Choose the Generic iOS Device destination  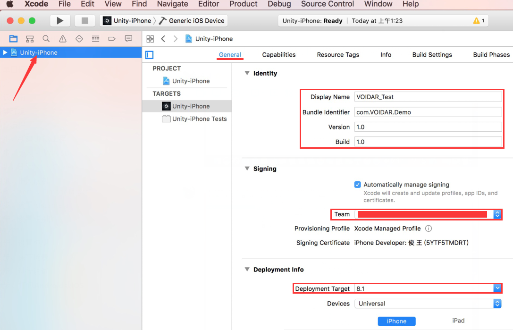click(x=193, y=21)
